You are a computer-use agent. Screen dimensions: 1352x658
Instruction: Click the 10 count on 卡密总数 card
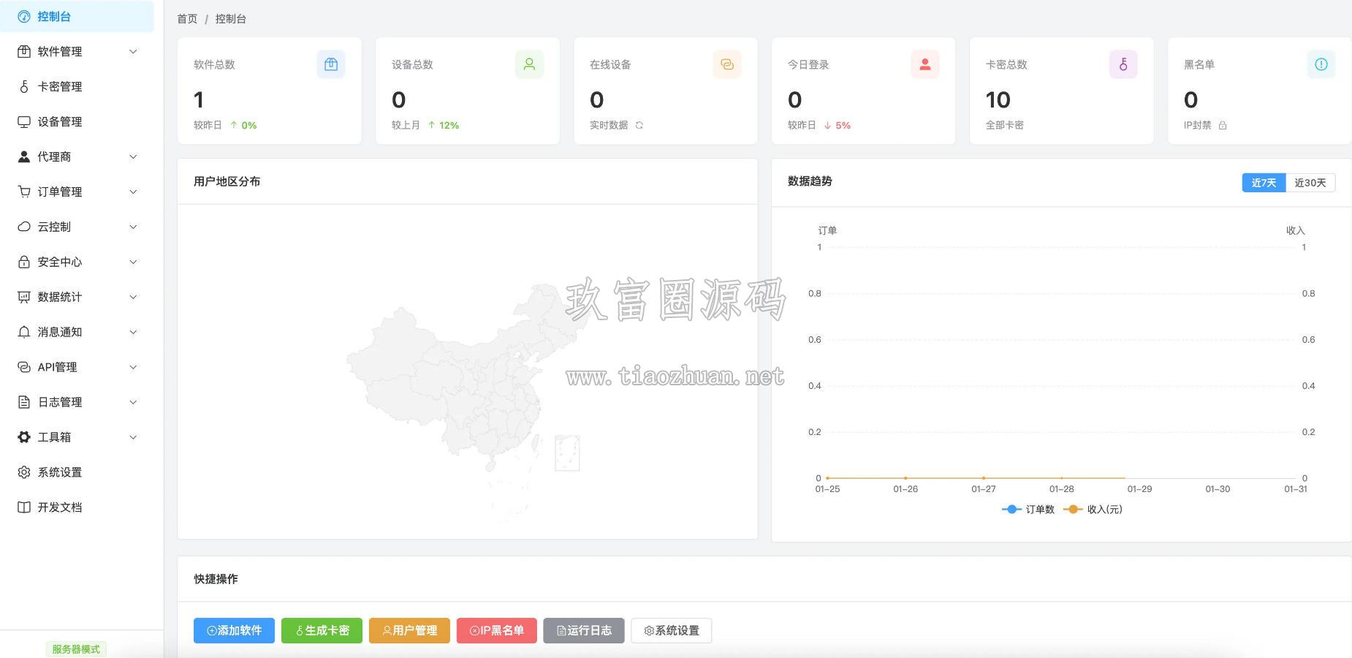coord(998,99)
